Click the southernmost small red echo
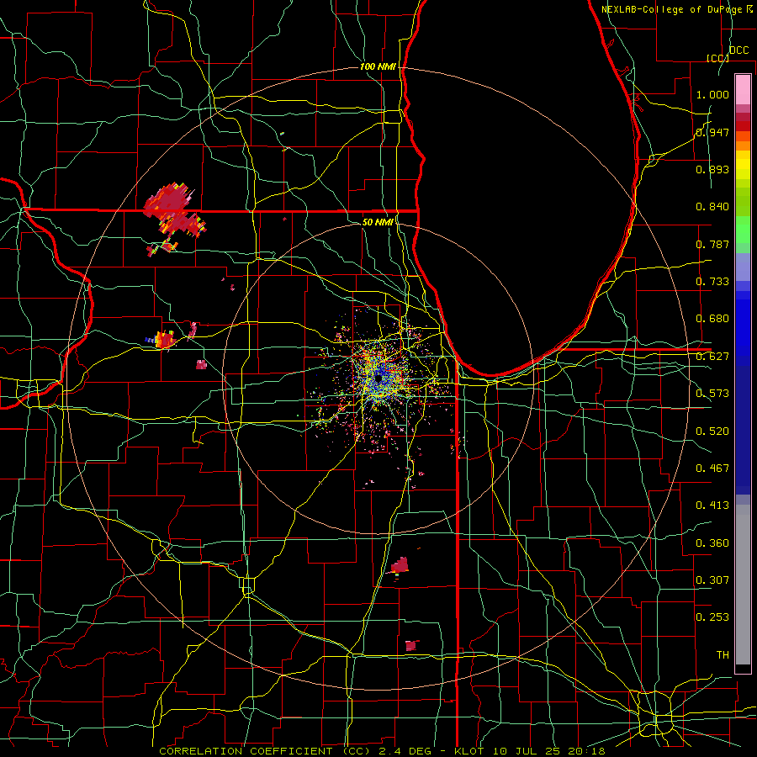Image resolution: width=757 pixels, height=757 pixels. tap(410, 645)
